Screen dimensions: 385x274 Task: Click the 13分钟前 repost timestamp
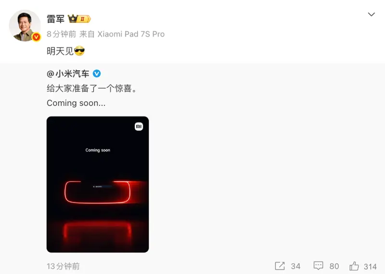(63, 266)
